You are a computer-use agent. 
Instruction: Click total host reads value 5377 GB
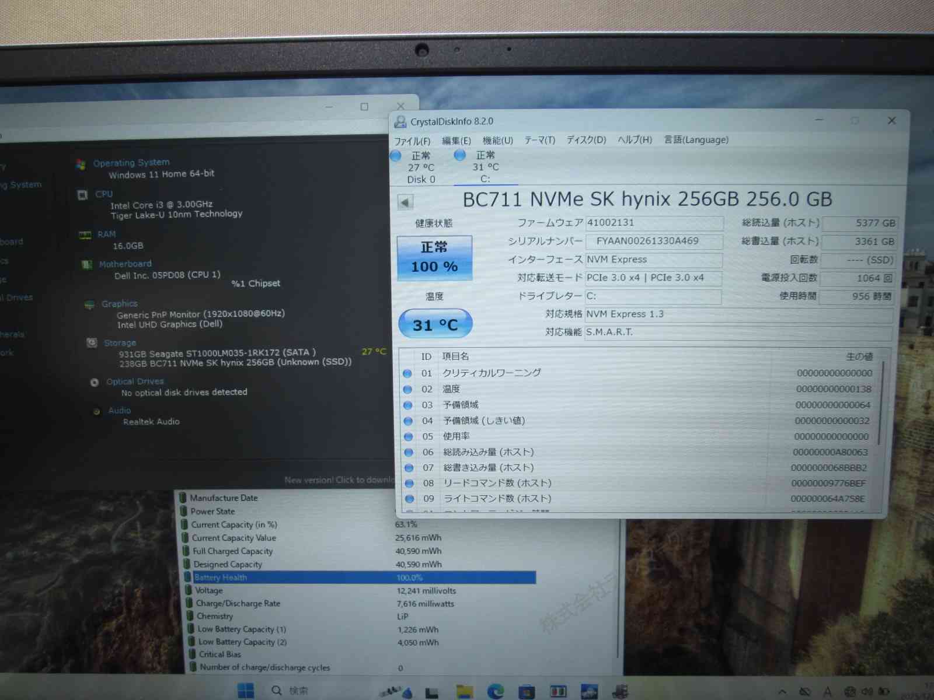point(859,223)
